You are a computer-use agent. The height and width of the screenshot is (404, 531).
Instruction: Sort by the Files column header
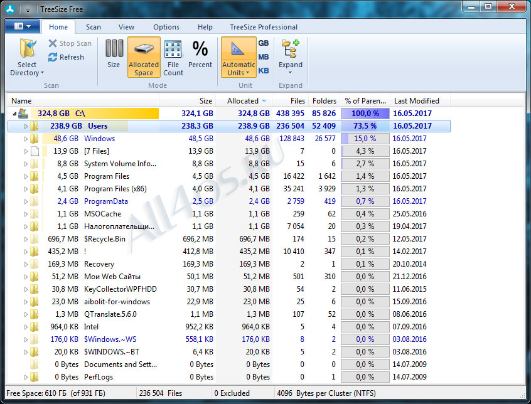[x=289, y=101]
